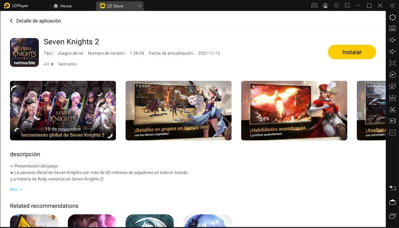Open the operation recorder icon
This screenshot has width=399, height=228.
tap(393, 75)
